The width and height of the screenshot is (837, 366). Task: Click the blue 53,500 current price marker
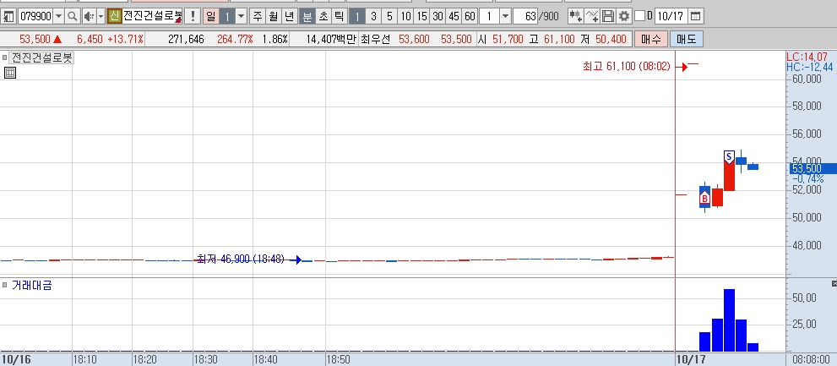coord(813,169)
